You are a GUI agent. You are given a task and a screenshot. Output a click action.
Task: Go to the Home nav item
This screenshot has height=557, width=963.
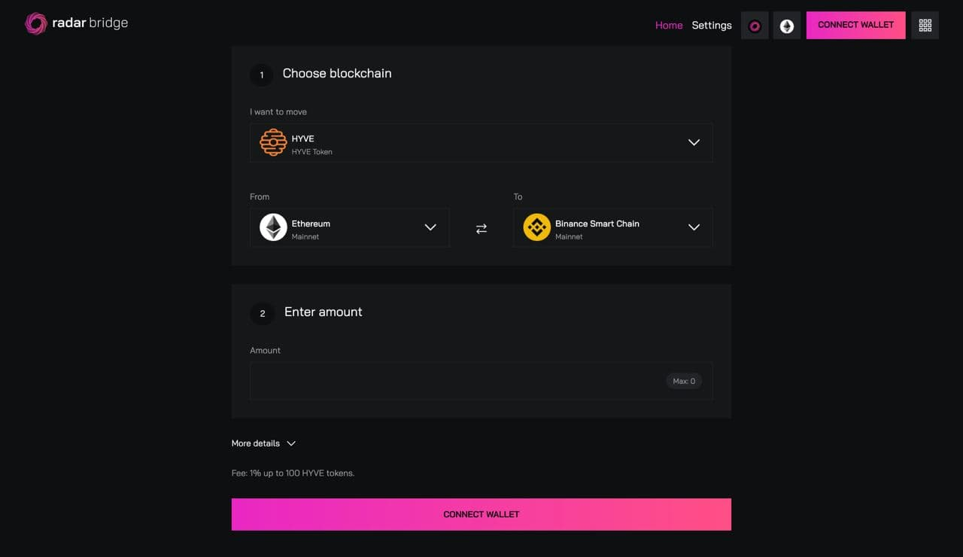point(669,25)
